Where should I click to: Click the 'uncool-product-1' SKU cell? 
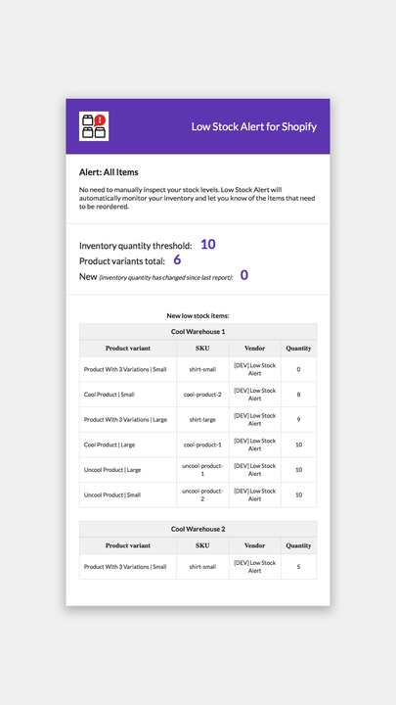click(x=202, y=470)
